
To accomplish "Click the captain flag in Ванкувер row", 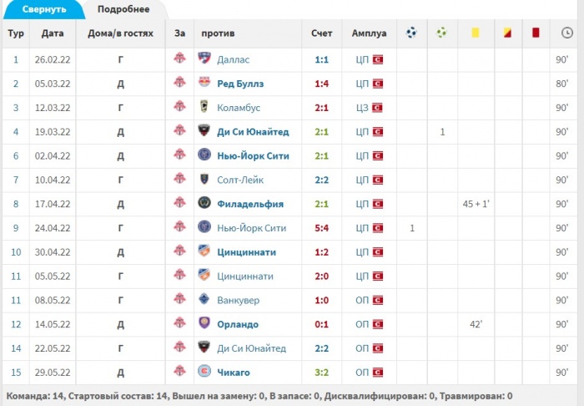I will [378, 300].
